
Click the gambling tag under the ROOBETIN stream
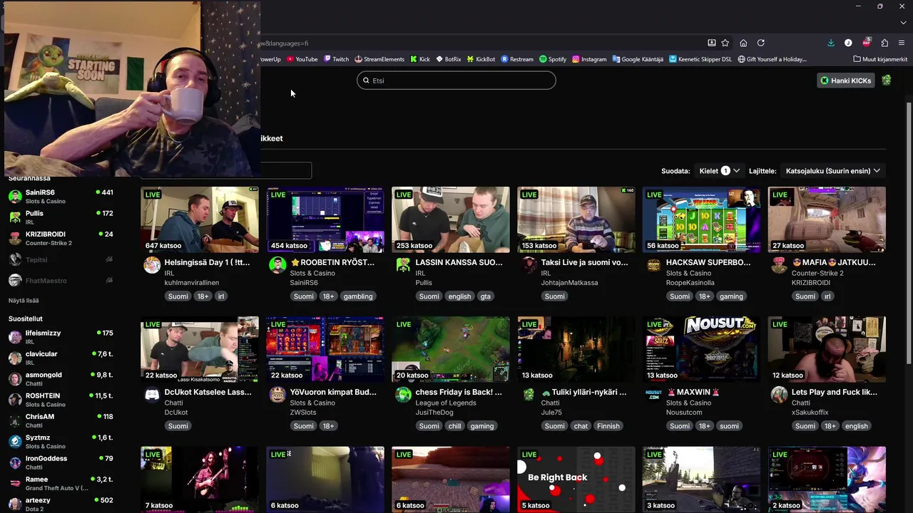tap(357, 296)
